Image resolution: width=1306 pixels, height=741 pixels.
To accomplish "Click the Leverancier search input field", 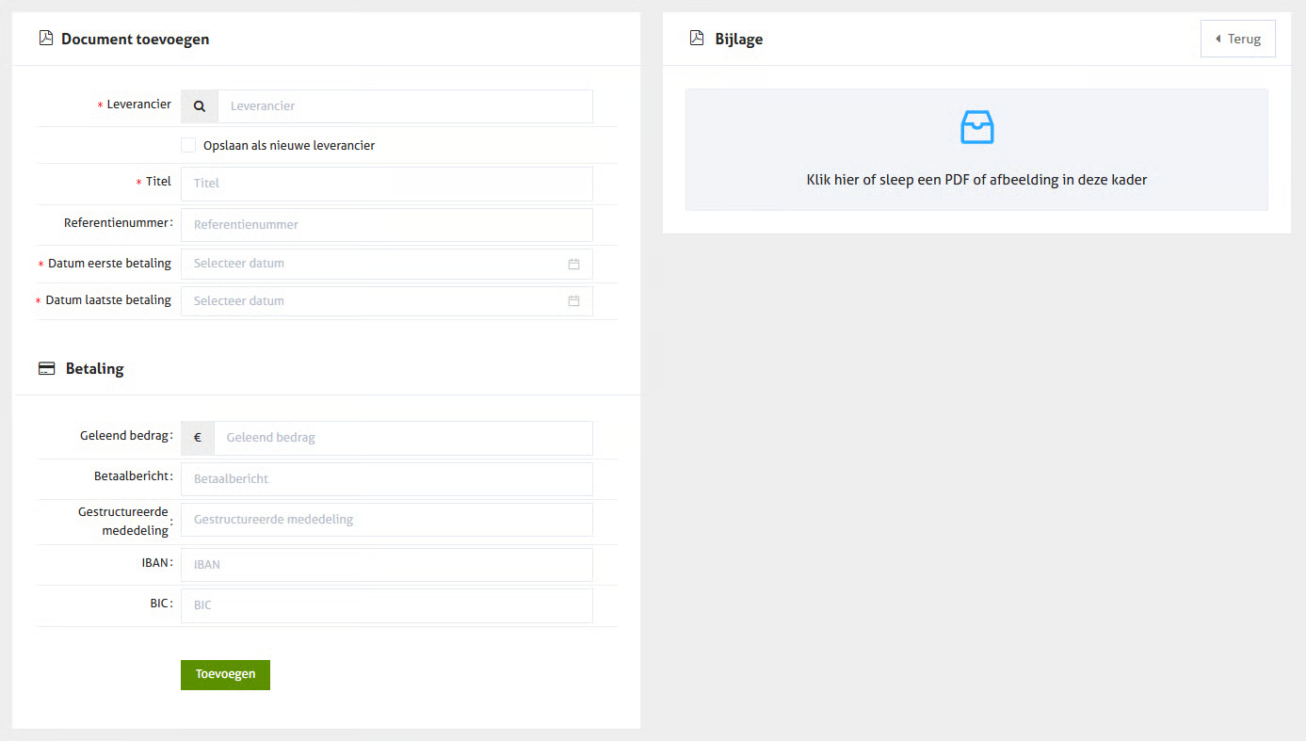I will point(405,106).
